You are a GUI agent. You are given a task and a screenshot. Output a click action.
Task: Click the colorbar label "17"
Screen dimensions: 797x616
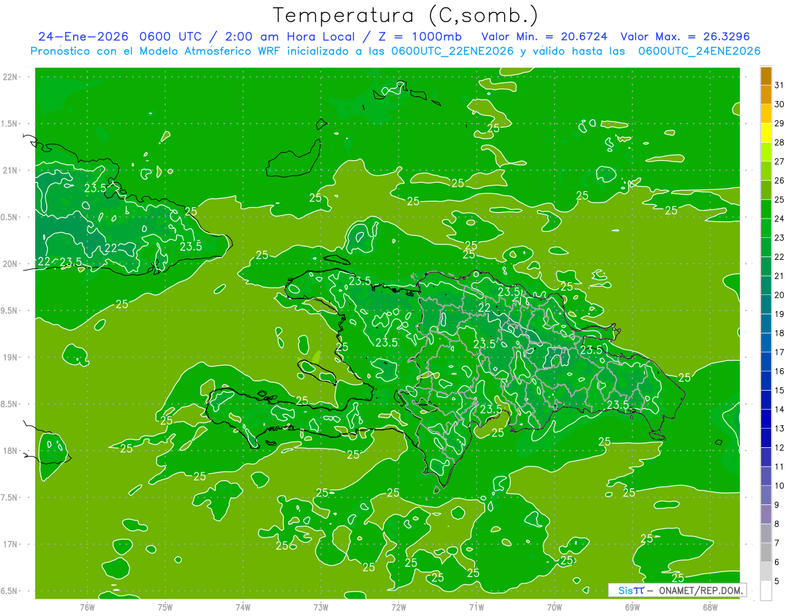[779, 352]
